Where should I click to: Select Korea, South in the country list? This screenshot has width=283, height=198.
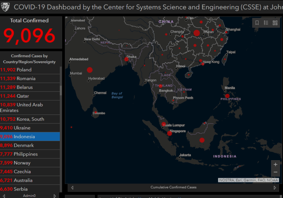pyautogui.click(x=30, y=119)
